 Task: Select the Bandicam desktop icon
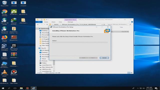[x=14, y=72]
